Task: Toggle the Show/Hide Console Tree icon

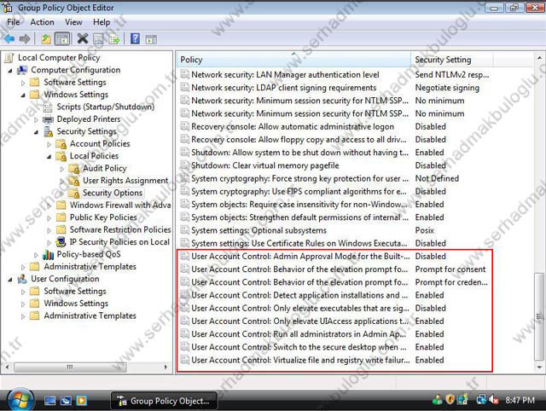Action: click(x=62, y=39)
